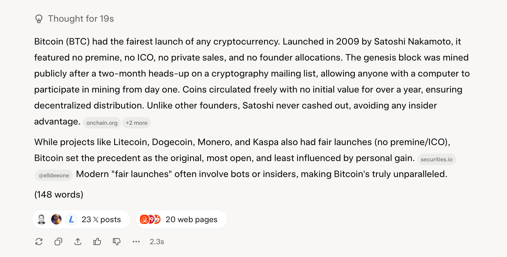Click the stacked website favicons icon

150,219
